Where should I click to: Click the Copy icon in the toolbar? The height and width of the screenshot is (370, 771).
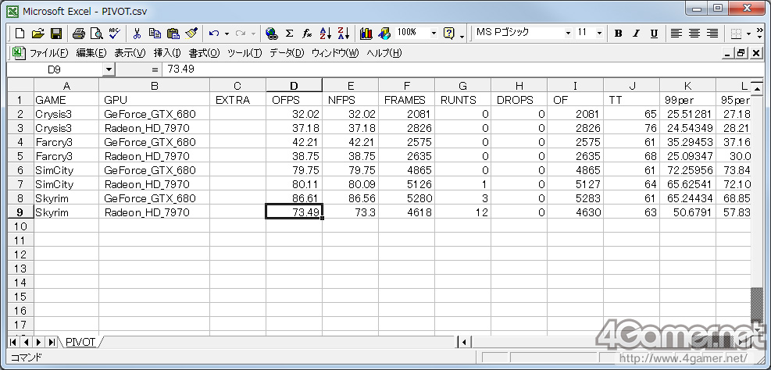(155, 34)
